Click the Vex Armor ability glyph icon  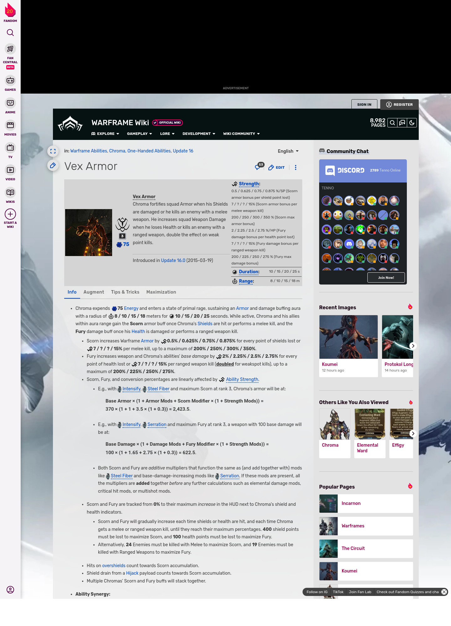[122, 225]
